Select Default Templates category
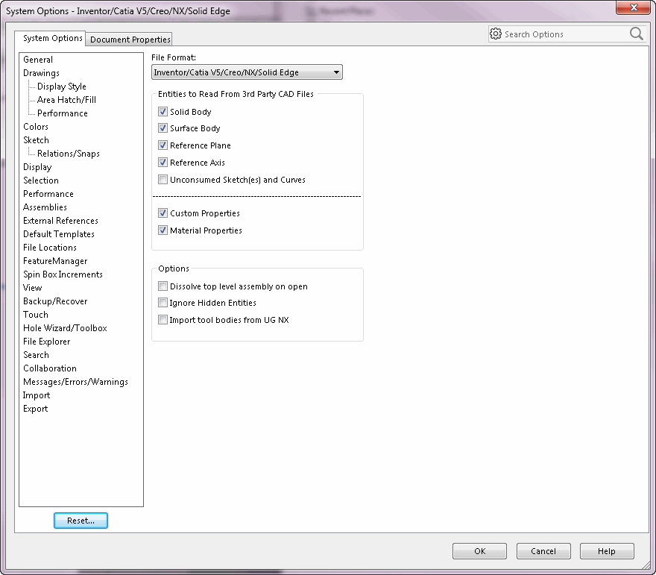The image size is (656, 575). pyautogui.click(x=59, y=233)
